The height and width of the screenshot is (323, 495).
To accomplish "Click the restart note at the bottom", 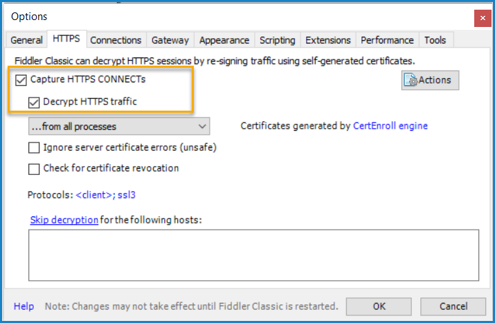I will (x=191, y=306).
